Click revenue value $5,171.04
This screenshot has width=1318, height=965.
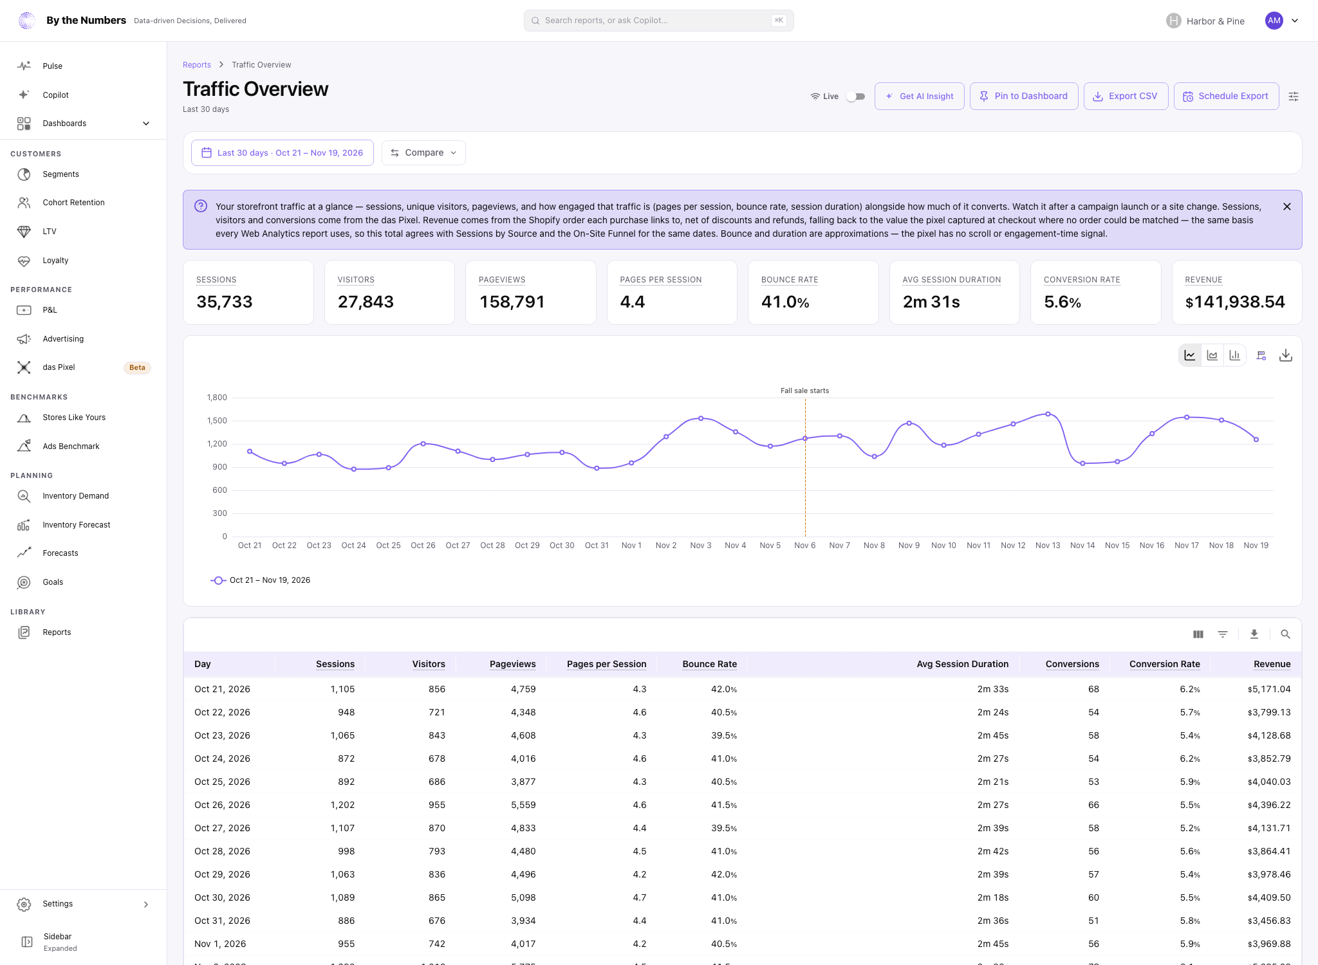pos(1268,689)
